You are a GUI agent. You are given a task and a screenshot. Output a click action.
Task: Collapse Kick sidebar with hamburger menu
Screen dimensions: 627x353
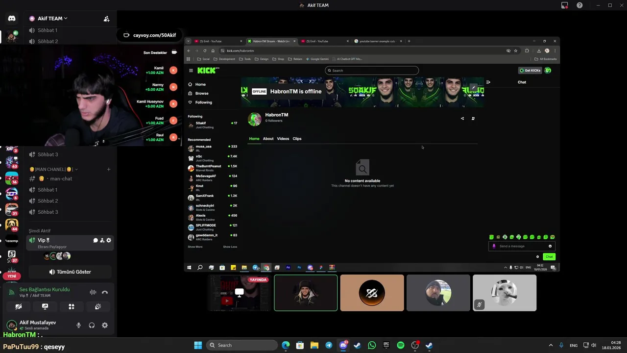(x=191, y=71)
